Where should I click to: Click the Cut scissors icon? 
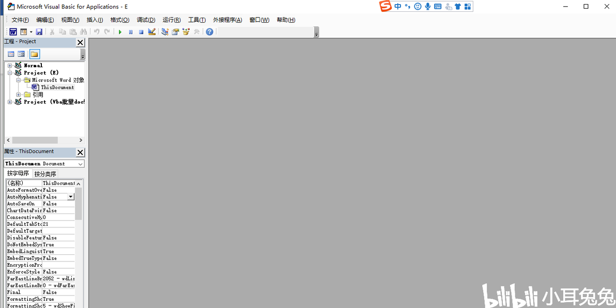coord(52,32)
